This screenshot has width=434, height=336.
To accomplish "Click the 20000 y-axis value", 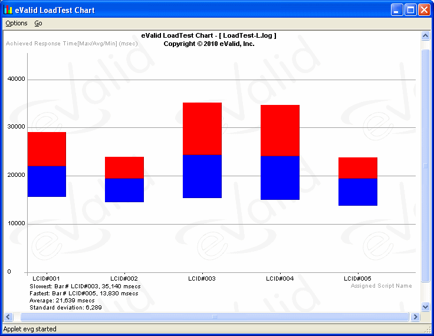I will tap(16, 175).
